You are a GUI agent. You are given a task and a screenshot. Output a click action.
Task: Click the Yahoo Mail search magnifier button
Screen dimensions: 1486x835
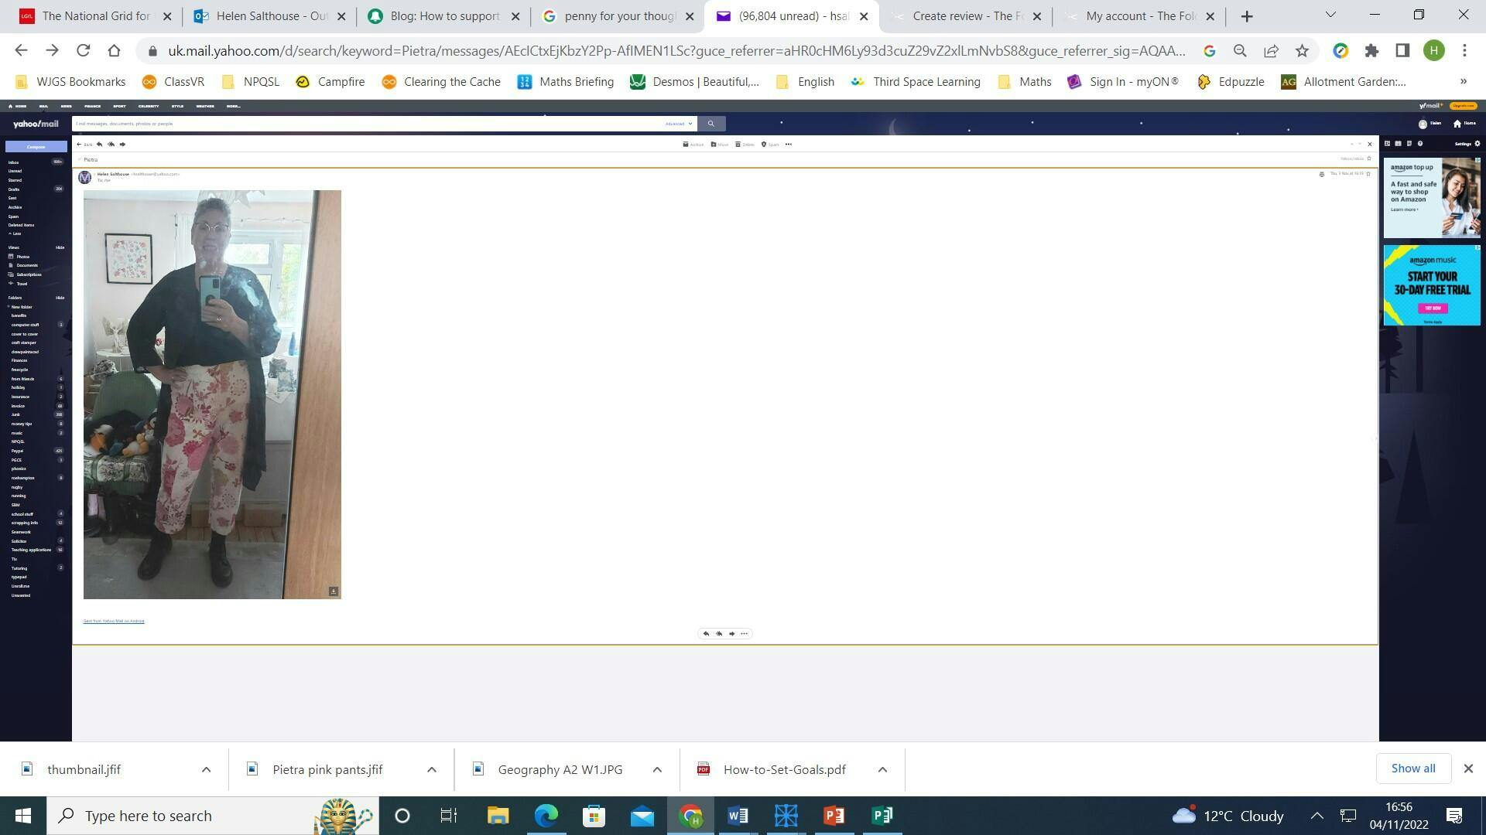[x=710, y=124]
